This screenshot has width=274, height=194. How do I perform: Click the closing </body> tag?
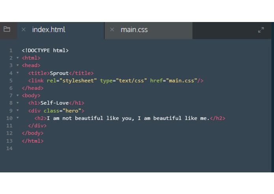pyautogui.click(x=33, y=133)
